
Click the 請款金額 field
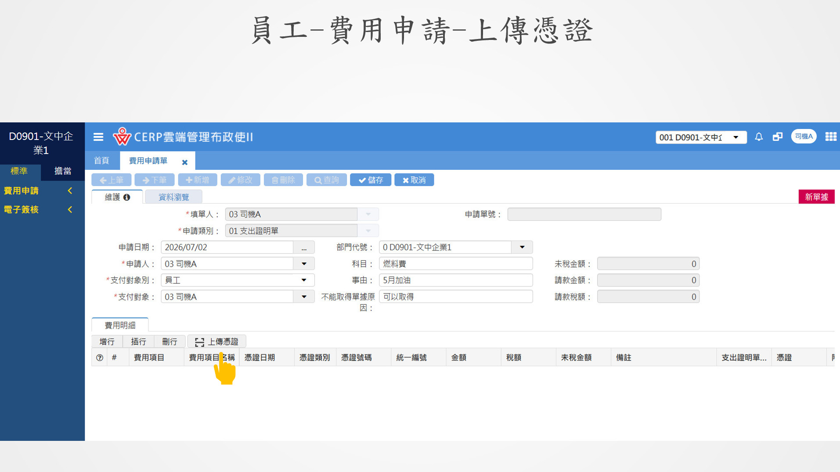click(648, 280)
